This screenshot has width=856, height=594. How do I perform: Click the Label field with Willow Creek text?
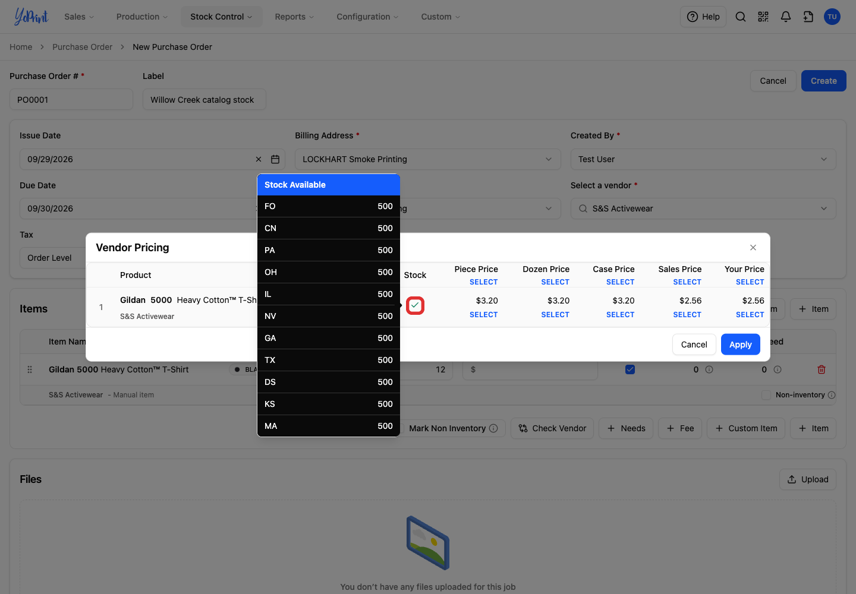click(204, 100)
